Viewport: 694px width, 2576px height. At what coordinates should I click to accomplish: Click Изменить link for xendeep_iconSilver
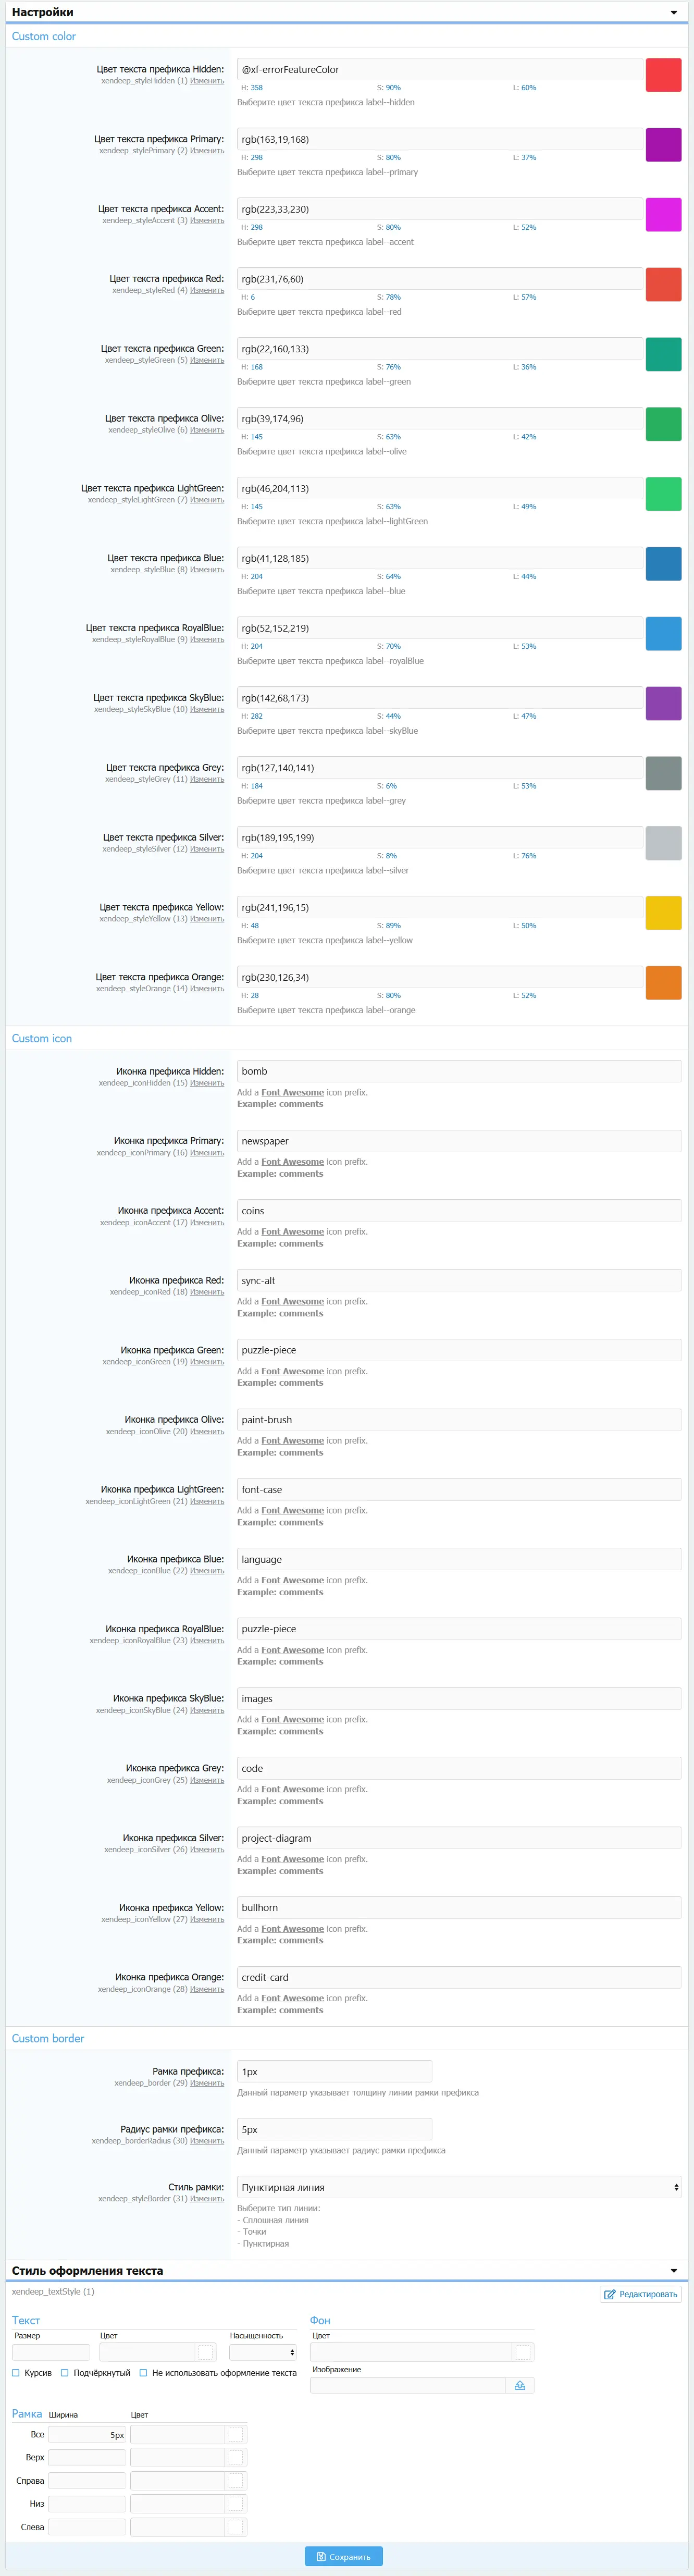(207, 1849)
